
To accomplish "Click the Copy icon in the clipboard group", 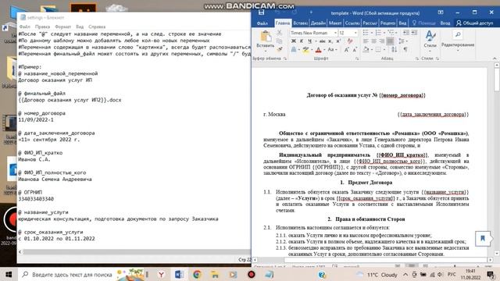I will (280, 41).
